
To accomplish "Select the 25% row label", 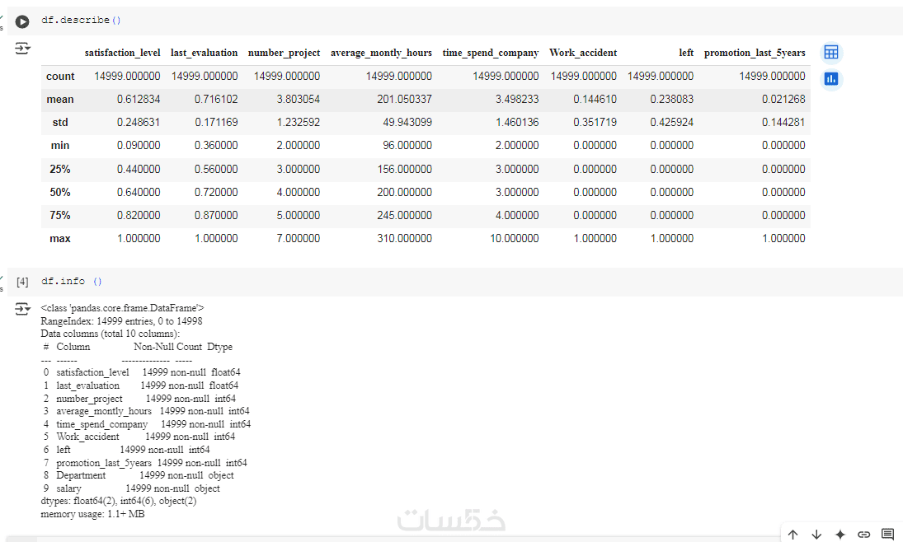I will click(60, 169).
